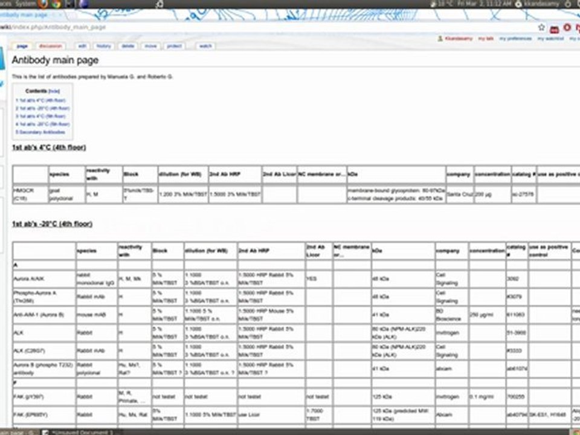The height and width of the screenshot is (435, 580).
Task: Open the Kkandasamy user page link
Action: click(x=459, y=39)
